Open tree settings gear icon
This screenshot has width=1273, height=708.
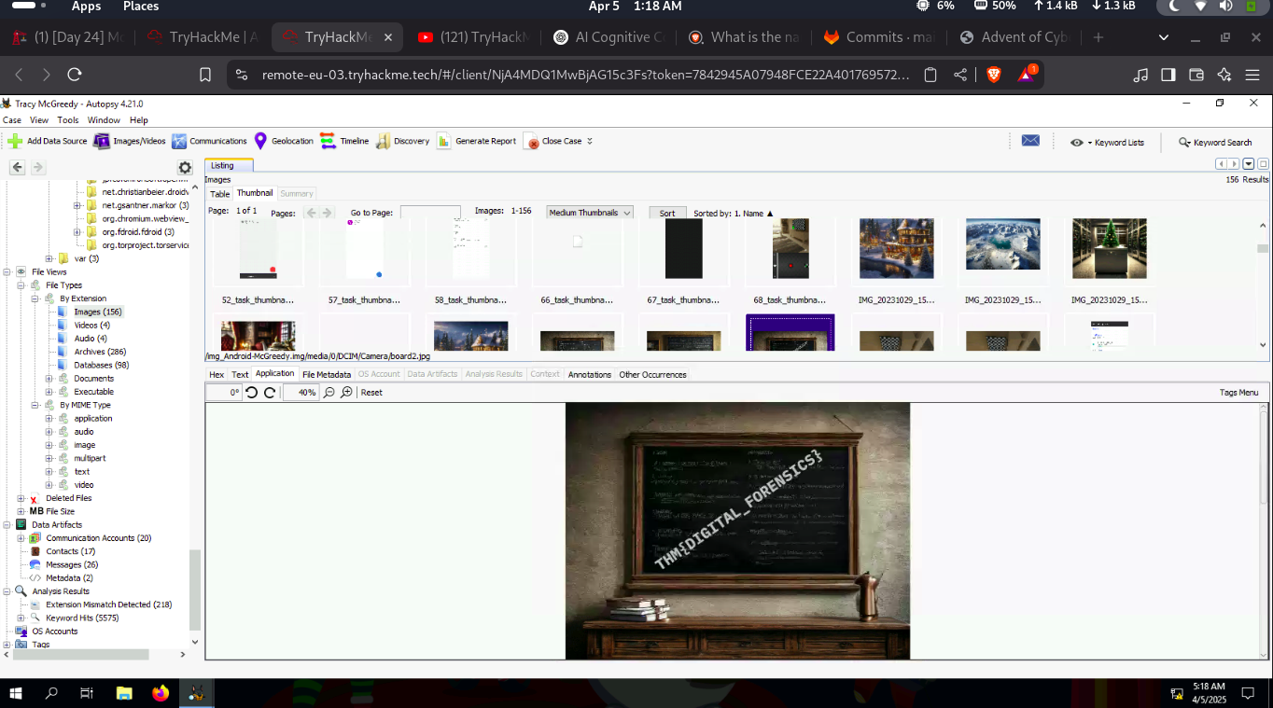185,168
